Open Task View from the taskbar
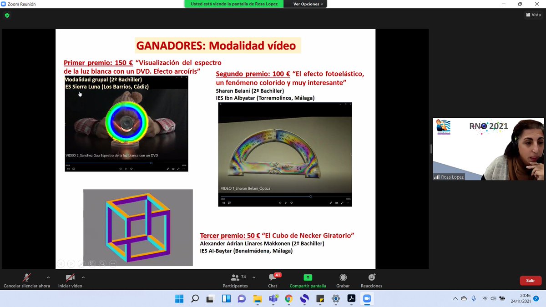The image size is (546, 307). [x=210, y=298]
